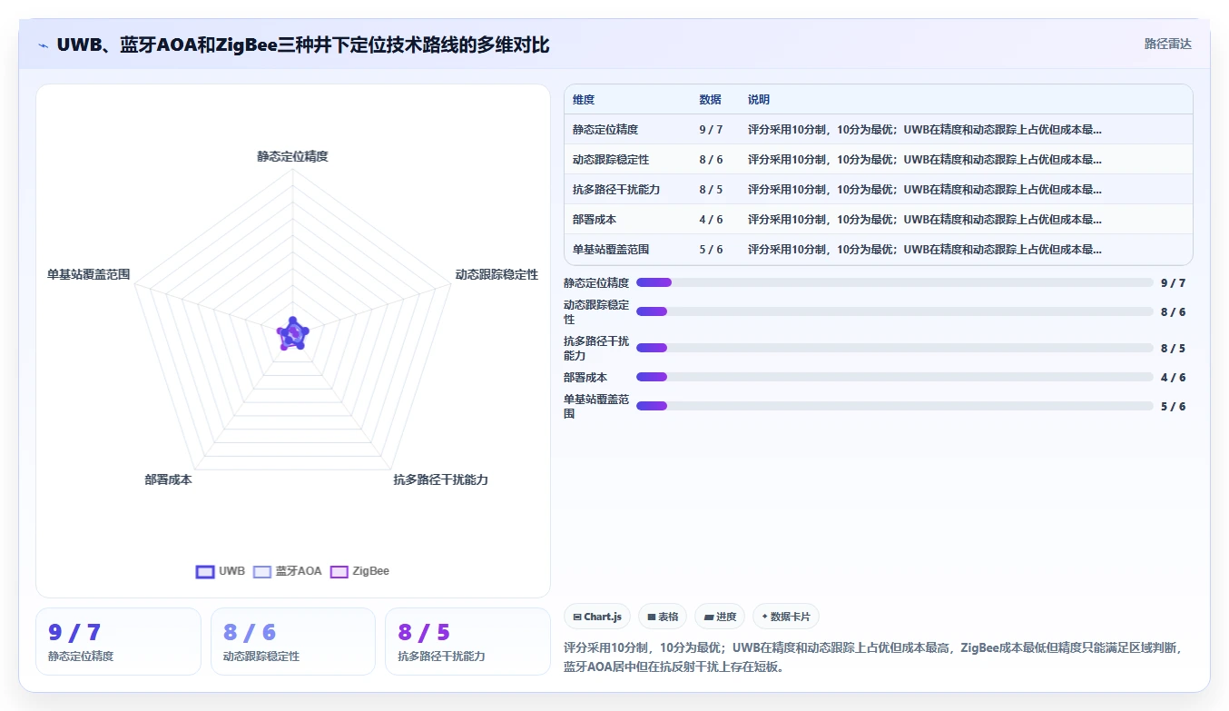The image size is (1229, 711).
Task: Select the 进度 tag chip
Action: coord(720,617)
